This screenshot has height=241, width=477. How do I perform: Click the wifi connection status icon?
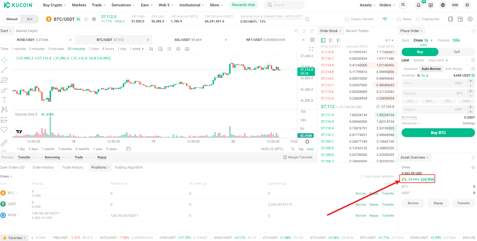coord(385,19)
